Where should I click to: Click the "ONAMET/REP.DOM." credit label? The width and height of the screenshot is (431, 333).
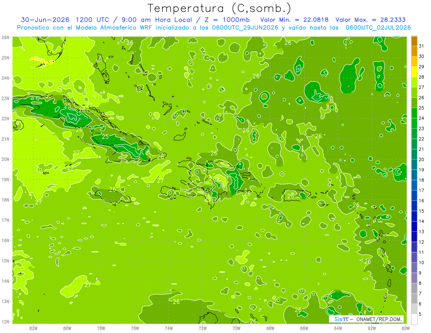379,319
